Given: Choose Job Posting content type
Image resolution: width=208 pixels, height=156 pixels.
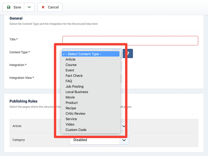Looking at the screenshot, I should click(91, 86).
